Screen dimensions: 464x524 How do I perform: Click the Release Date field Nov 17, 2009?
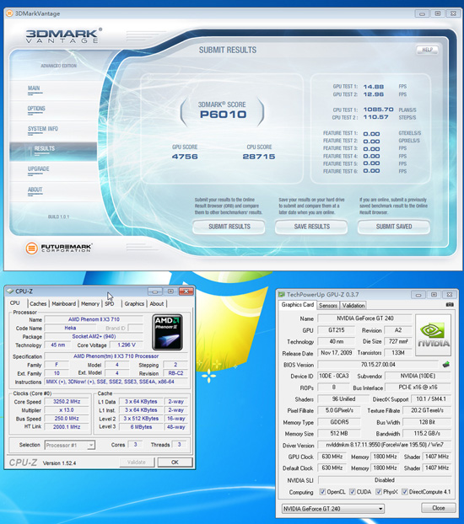[x=336, y=353]
